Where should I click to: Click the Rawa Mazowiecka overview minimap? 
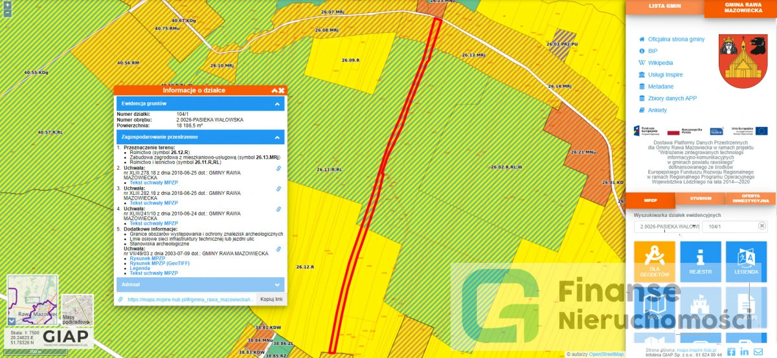[32, 300]
